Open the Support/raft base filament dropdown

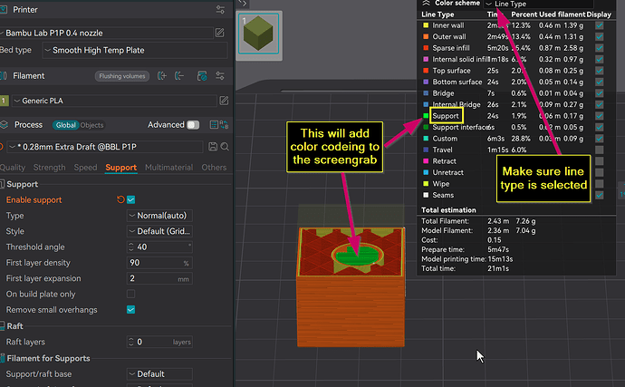[159, 373]
